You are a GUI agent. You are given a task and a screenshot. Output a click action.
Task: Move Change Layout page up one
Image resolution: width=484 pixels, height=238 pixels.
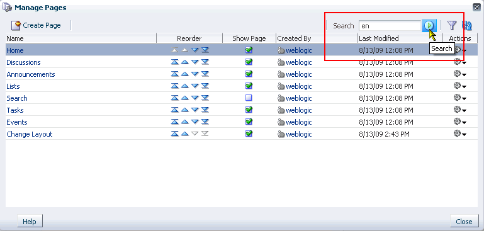[184, 134]
